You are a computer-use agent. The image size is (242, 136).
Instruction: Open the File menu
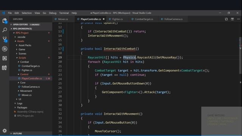point(10,13)
